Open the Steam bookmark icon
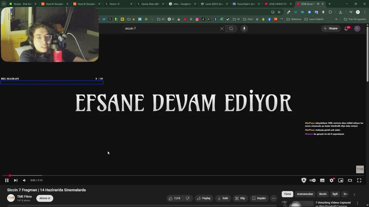This screenshot has width=369, height=207. click(228, 19)
